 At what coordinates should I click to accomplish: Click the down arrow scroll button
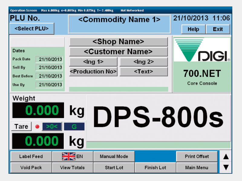pos(226,167)
